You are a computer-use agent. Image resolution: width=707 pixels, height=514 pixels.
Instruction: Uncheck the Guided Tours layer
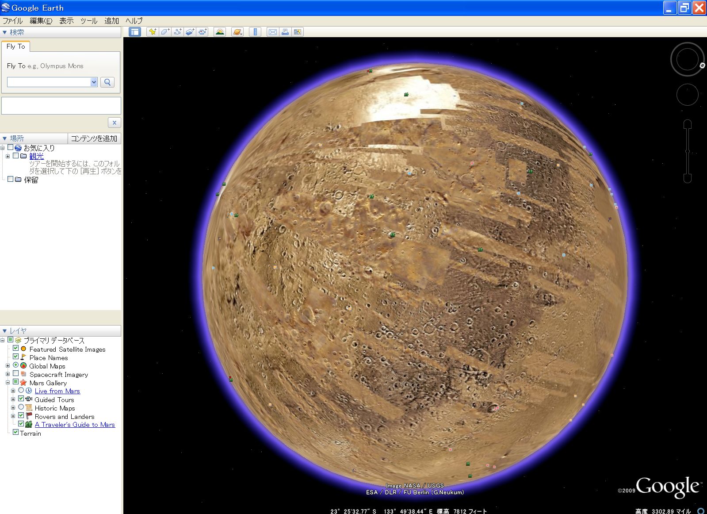click(21, 399)
